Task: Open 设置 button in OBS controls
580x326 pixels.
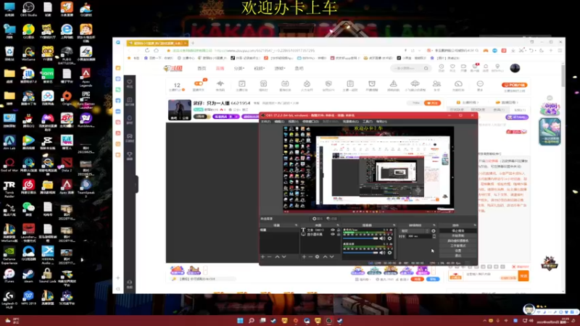Action: click(x=458, y=251)
